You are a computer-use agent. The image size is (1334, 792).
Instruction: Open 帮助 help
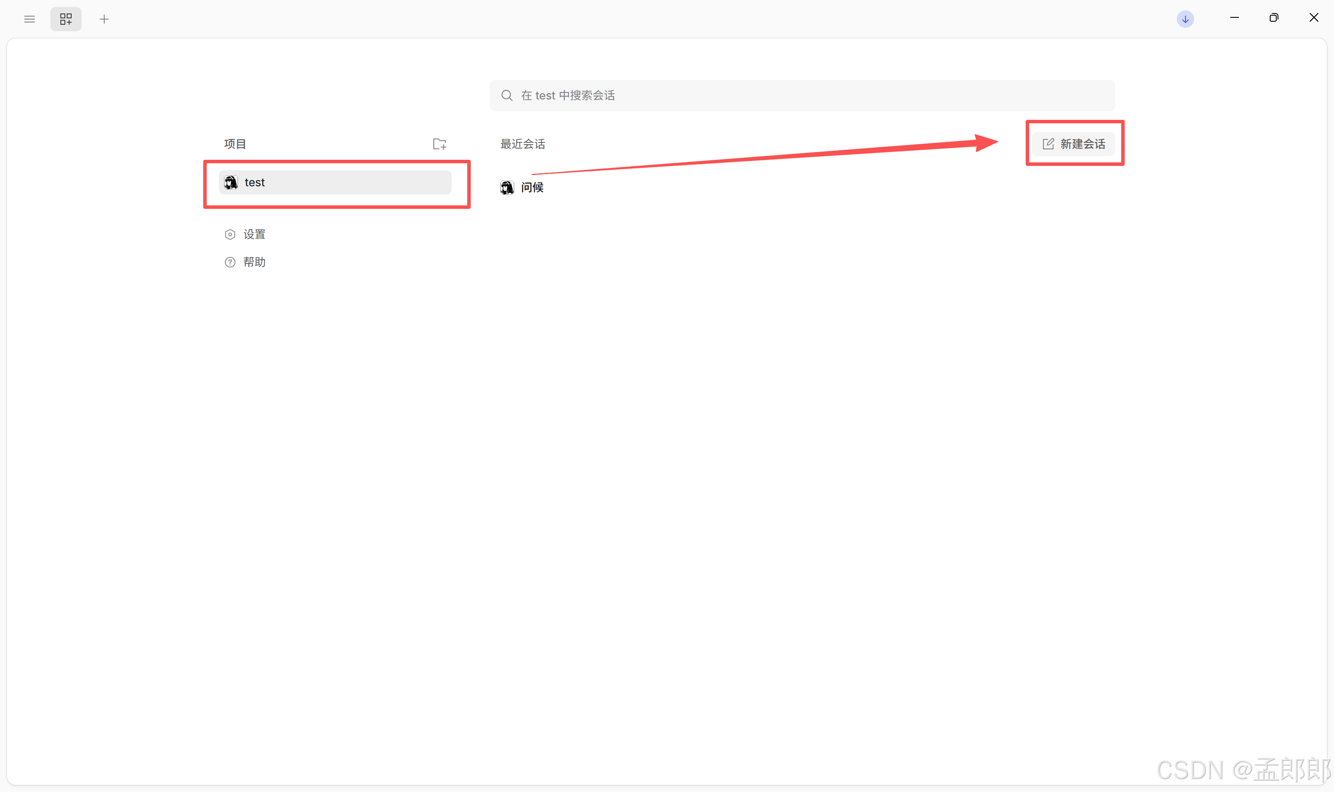245,262
